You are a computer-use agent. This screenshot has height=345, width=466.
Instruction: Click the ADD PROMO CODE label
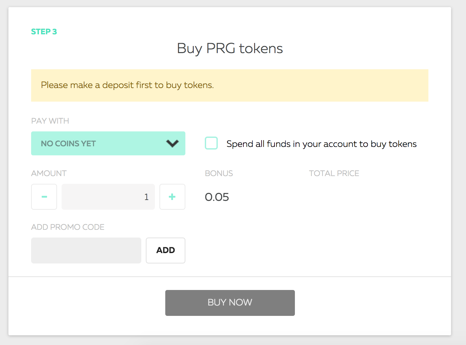click(x=68, y=227)
